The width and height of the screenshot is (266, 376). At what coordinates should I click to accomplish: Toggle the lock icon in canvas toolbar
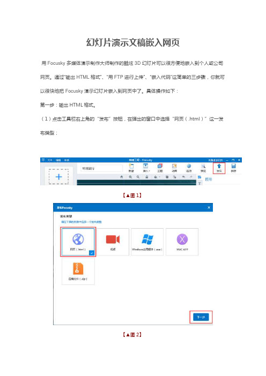click(x=147, y=177)
